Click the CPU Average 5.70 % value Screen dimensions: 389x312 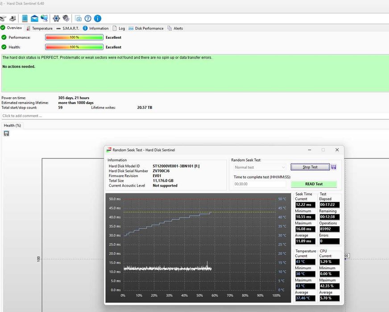pyautogui.click(x=330, y=298)
